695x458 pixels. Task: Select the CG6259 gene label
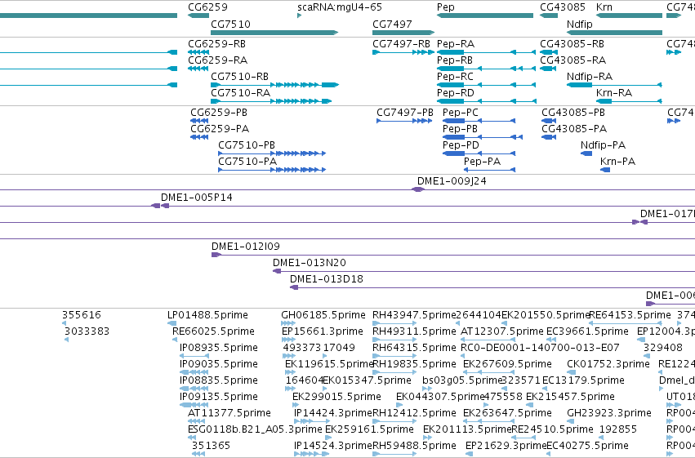pyautogui.click(x=207, y=7)
